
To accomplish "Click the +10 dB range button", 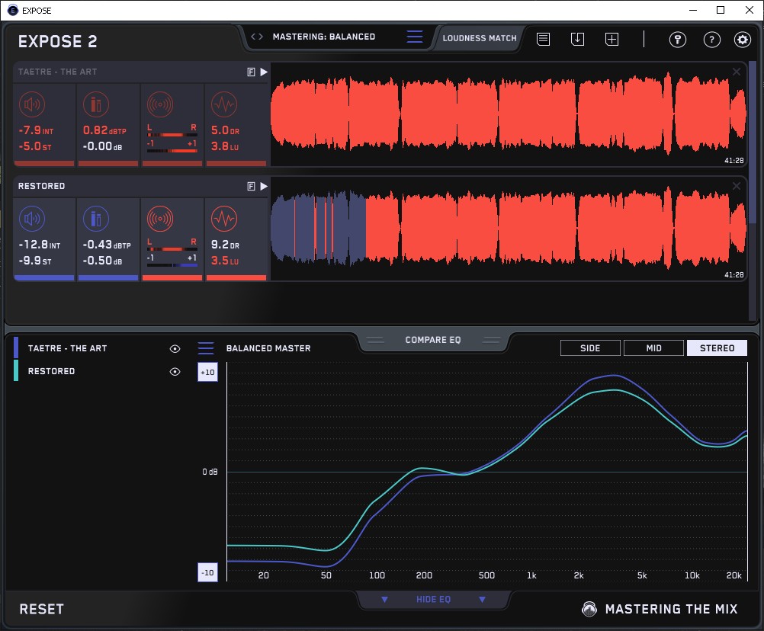I will (207, 372).
